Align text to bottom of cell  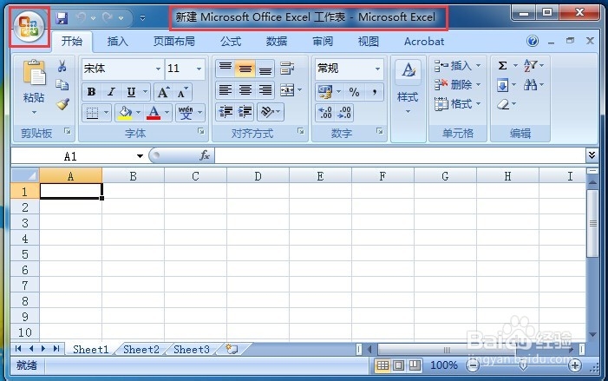tap(265, 69)
